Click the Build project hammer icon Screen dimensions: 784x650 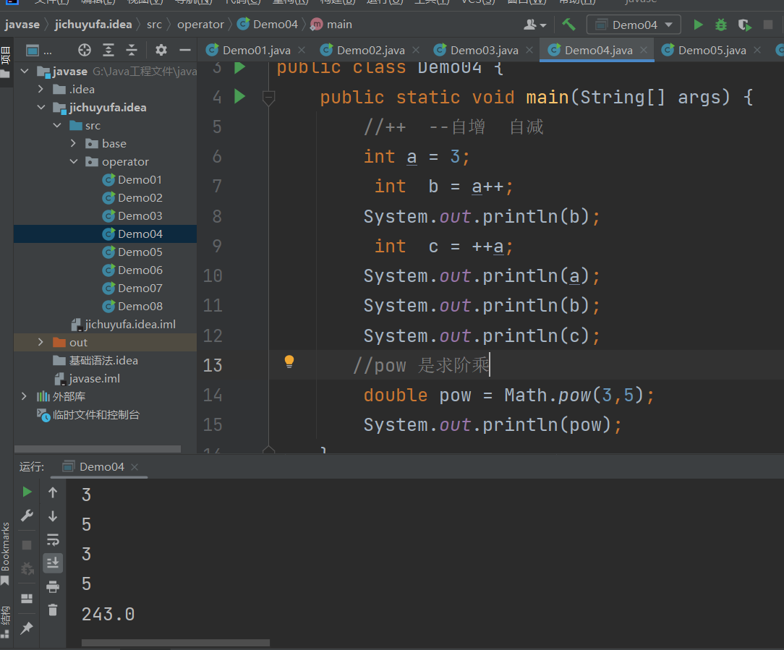[569, 25]
